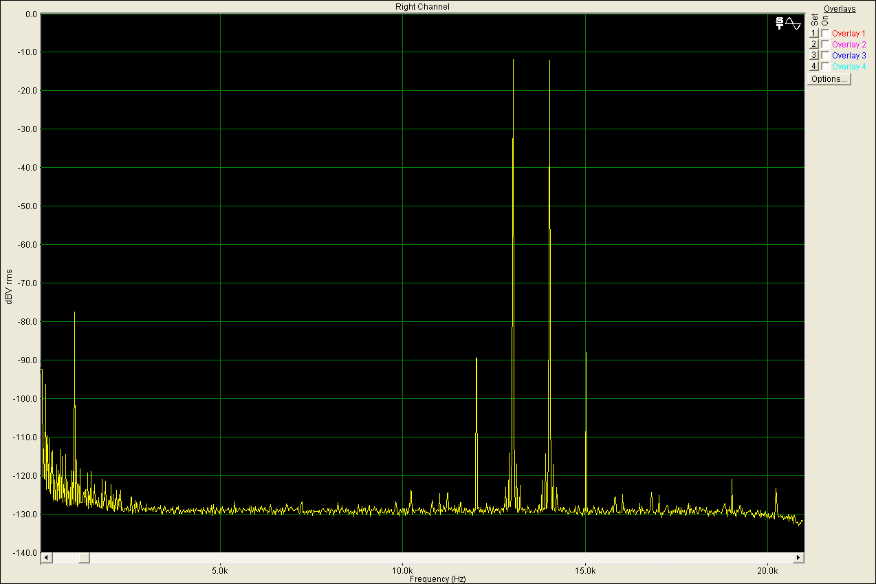Click the dBV rms axis label

(8, 286)
